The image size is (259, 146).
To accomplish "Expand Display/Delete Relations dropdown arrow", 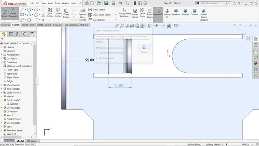I will click(x=124, y=21).
